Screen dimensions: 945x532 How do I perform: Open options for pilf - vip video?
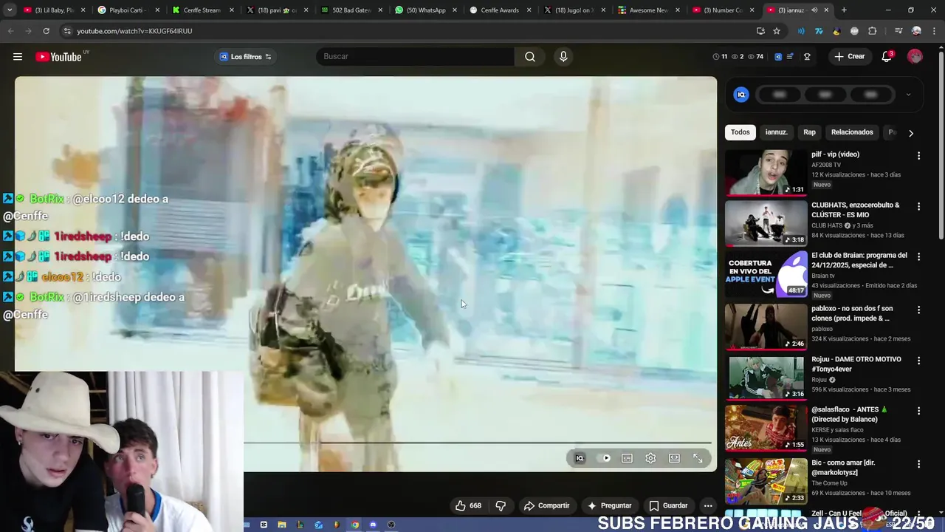coord(918,156)
